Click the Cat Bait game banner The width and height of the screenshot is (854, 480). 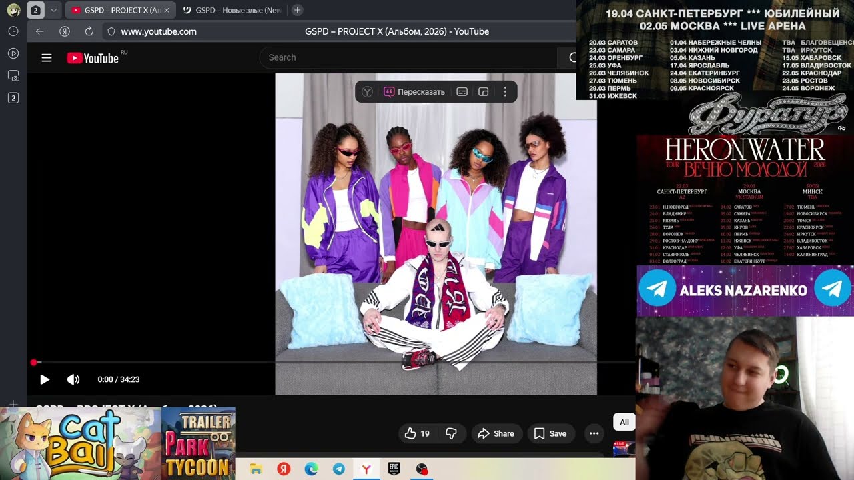click(80, 444)
